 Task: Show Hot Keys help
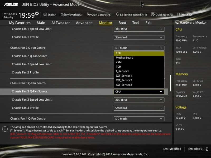[185, 15]
